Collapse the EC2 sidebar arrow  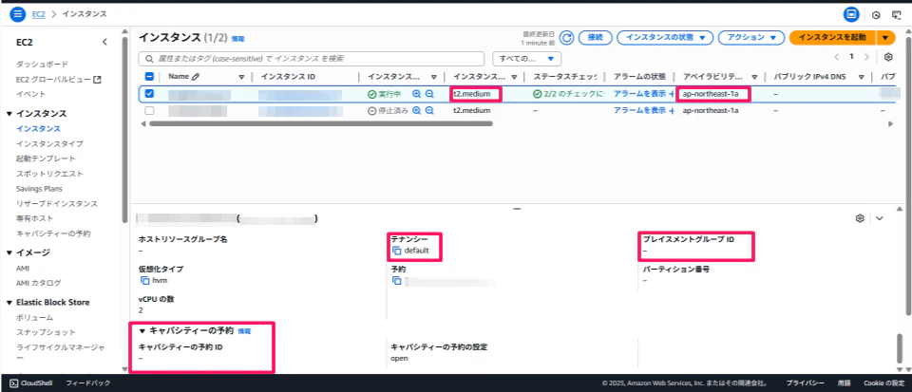click(x=104, y=42)
